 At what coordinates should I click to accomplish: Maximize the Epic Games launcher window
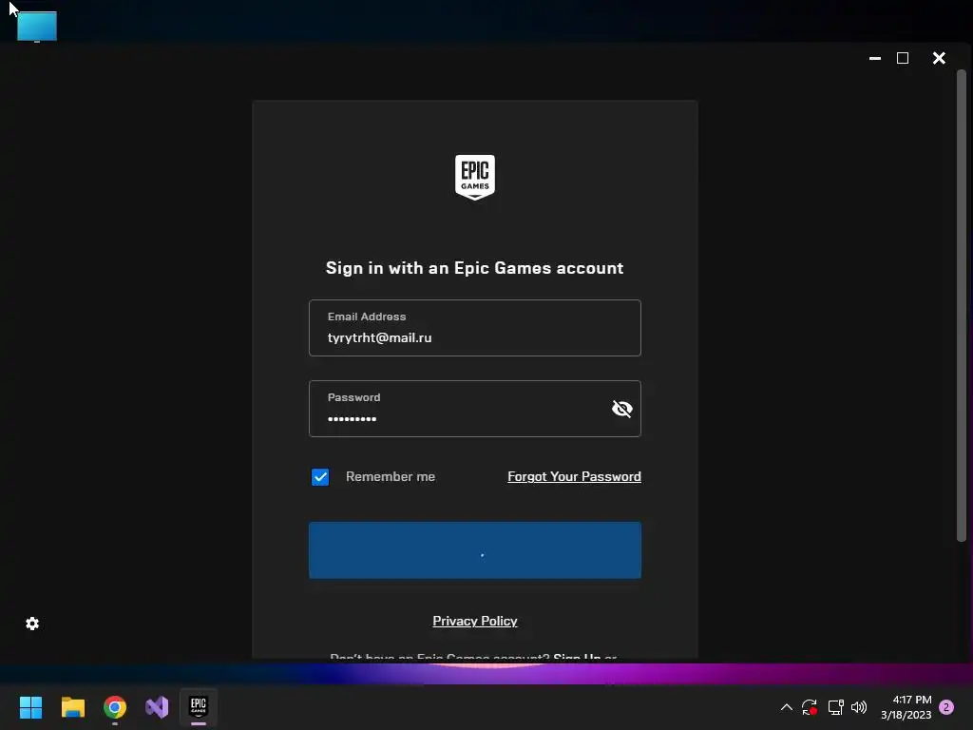click(903, 58)
